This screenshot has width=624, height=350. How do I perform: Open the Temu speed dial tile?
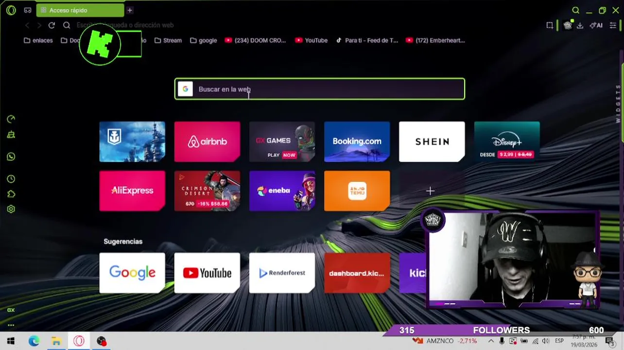tap(357, 191)
